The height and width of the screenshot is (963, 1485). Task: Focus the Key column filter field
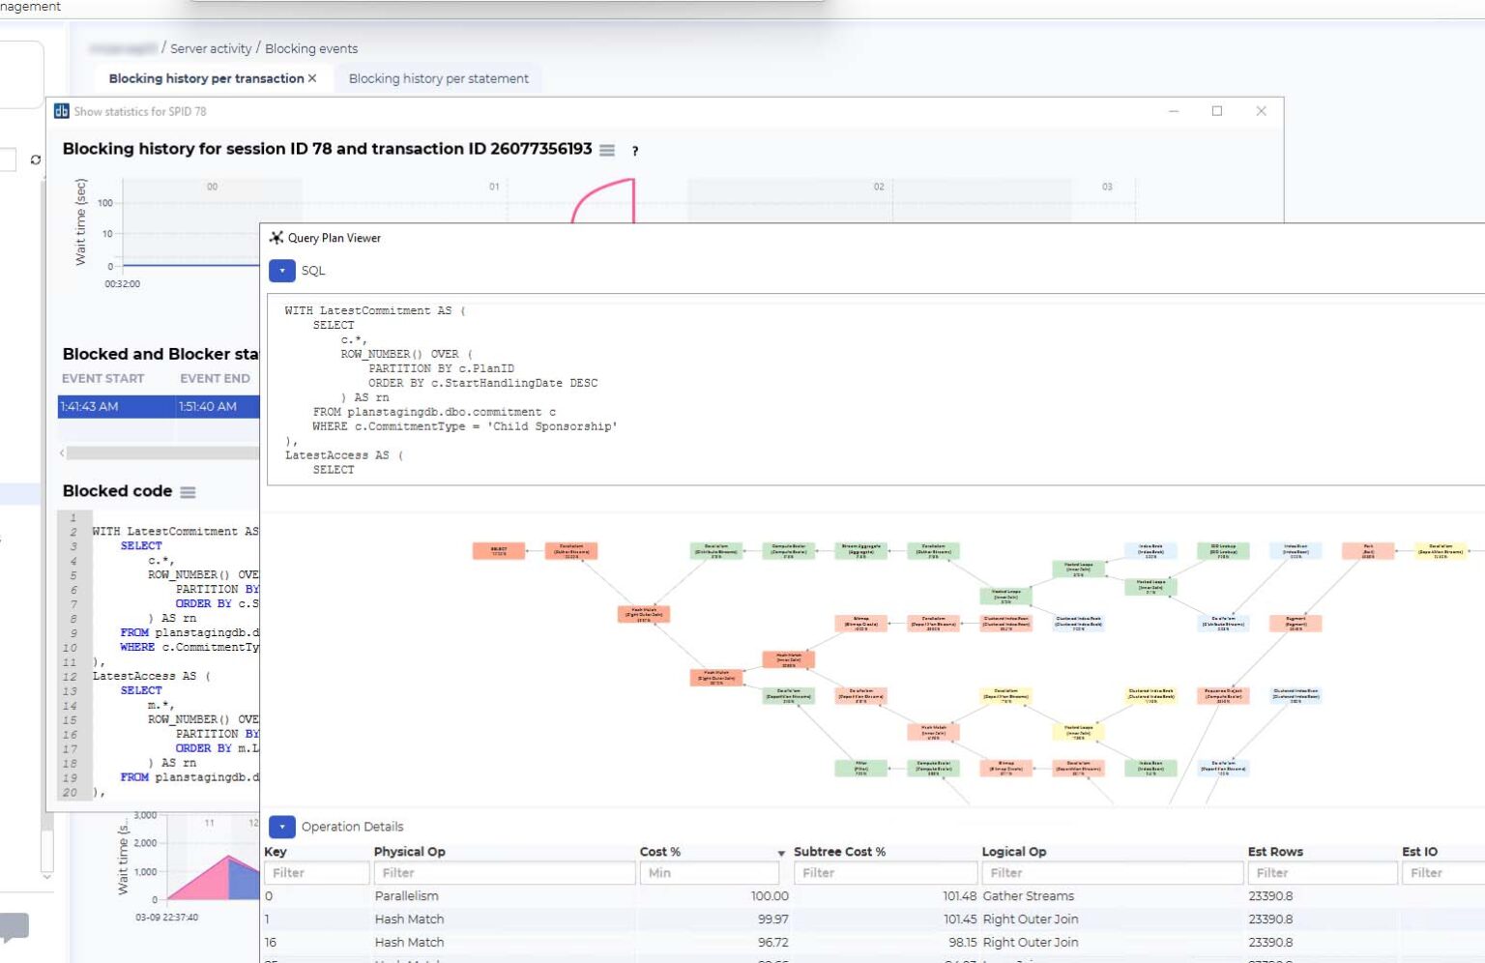315,873
